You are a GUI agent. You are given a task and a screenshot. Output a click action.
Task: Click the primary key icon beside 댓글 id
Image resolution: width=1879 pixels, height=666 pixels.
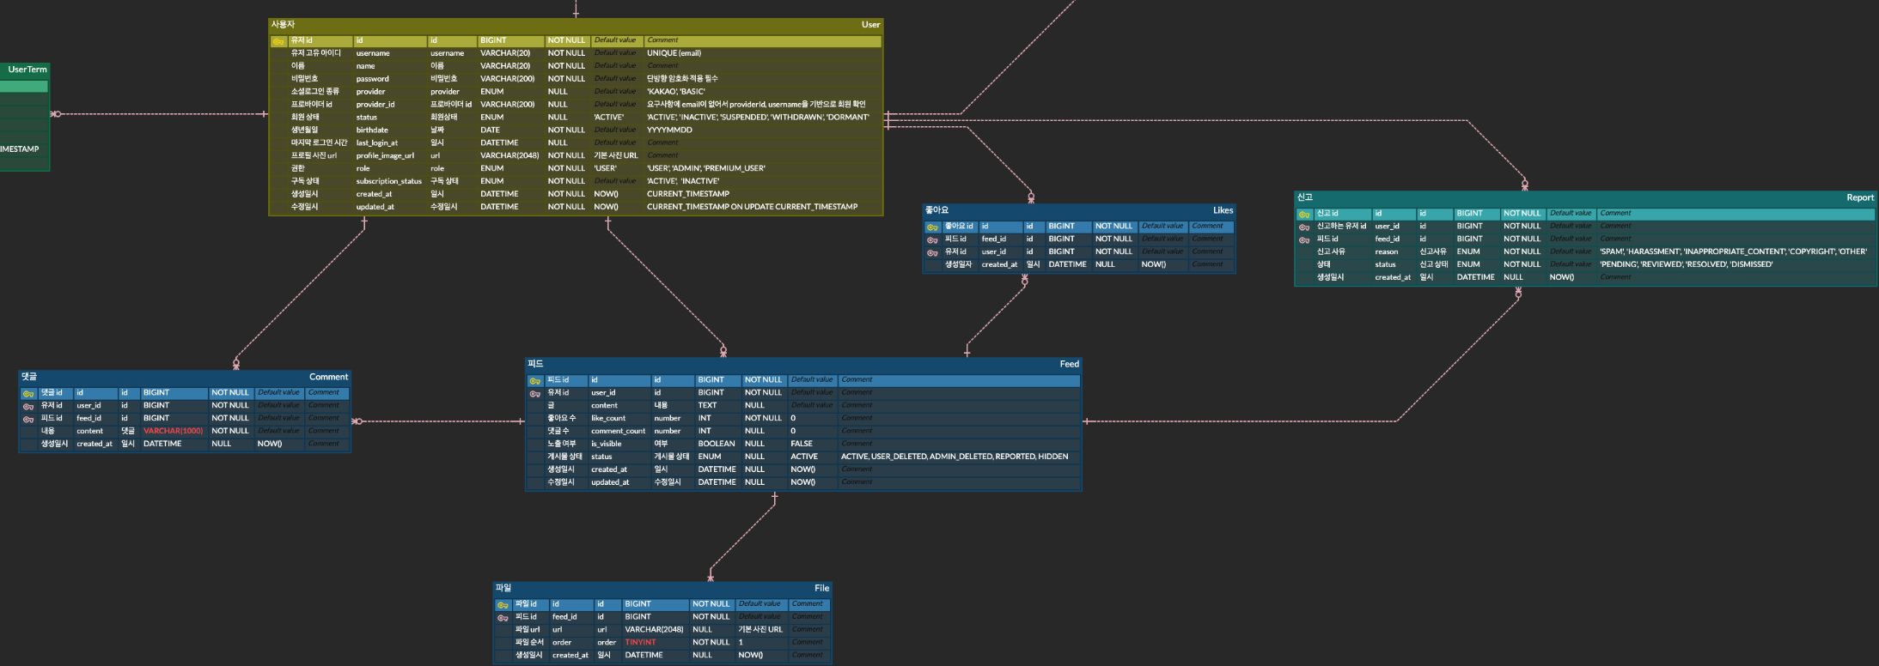pyautogui.click(x=28, y=394)
